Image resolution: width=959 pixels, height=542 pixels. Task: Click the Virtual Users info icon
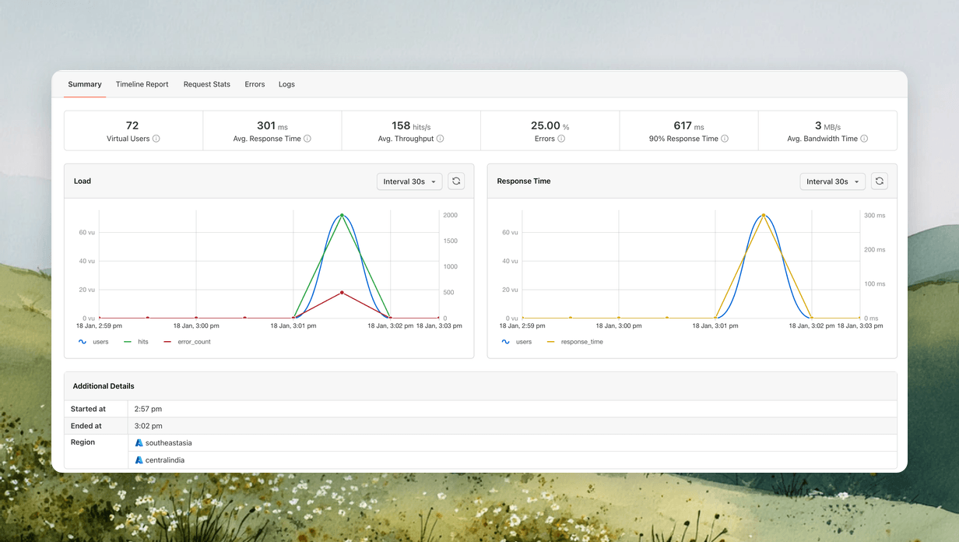[x=156, y=139]
